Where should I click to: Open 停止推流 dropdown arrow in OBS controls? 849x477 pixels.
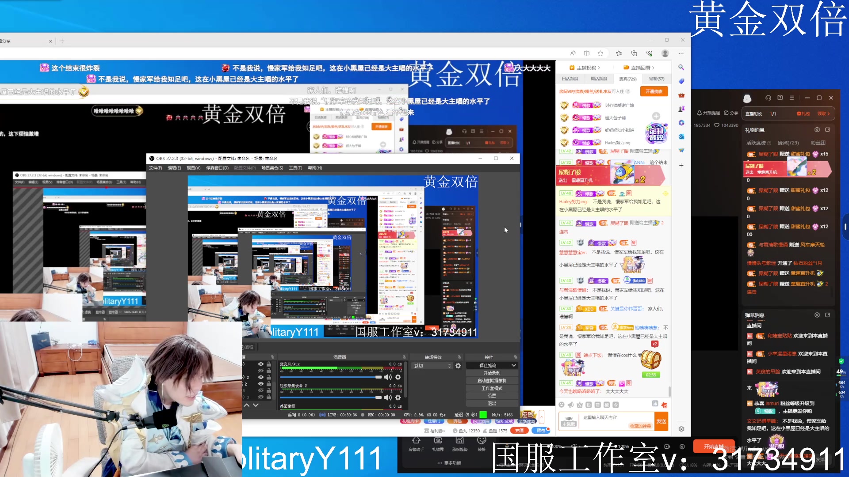coord(514,366)
